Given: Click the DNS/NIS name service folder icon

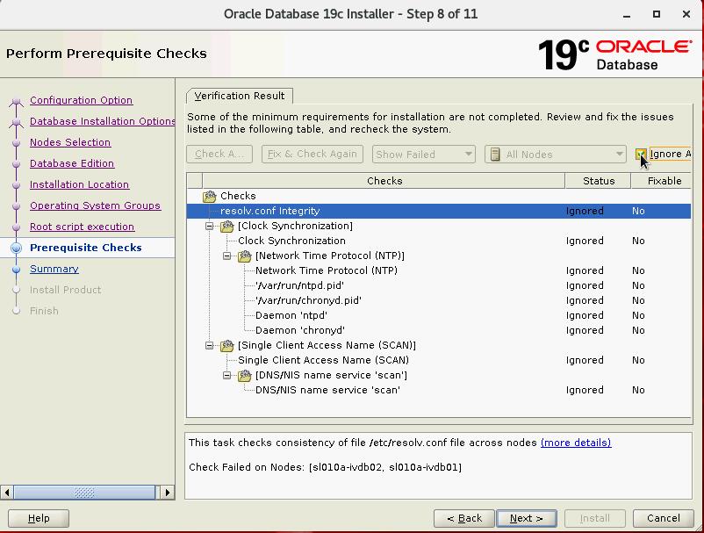Looking at the screenshot, I should point(244,376).
